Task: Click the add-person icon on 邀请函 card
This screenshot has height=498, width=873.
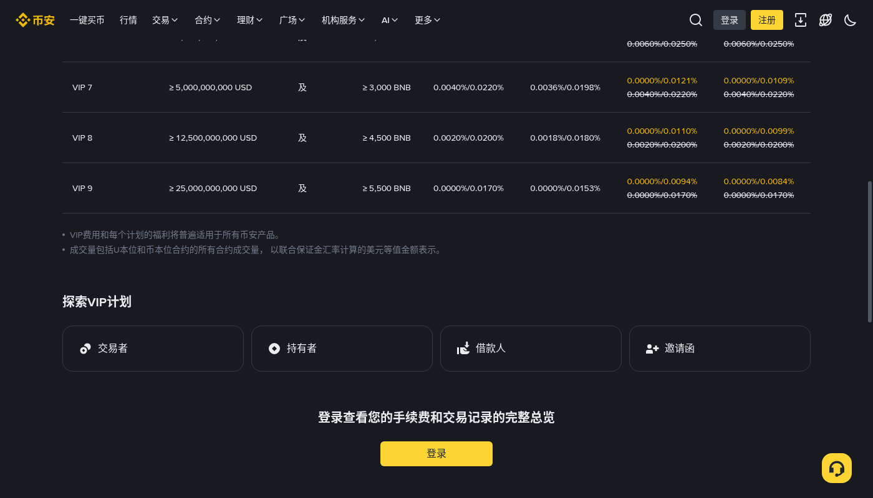Action: (x=652, y=349)
